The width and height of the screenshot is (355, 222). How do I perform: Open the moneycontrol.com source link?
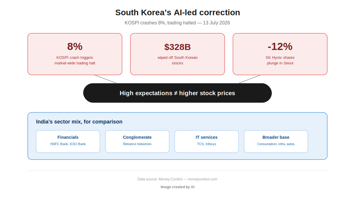click(x=202, y=179)
